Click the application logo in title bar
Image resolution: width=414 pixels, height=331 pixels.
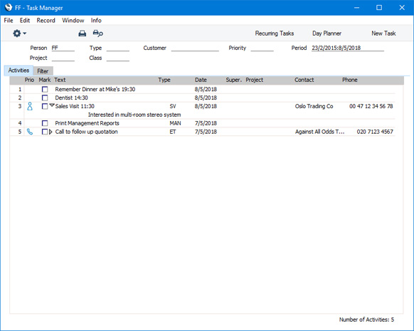[9, 7]
